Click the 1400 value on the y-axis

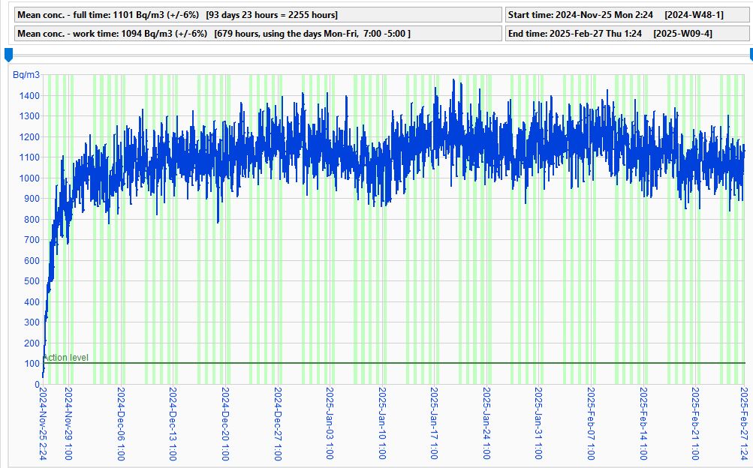(29, 96)
